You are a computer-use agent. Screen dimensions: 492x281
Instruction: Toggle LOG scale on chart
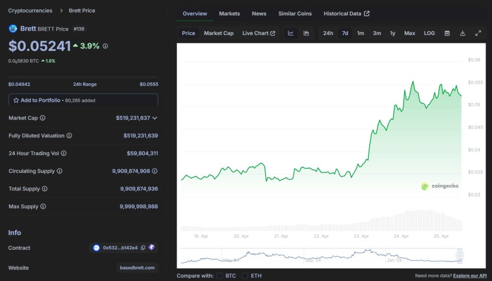pos(429,33)
